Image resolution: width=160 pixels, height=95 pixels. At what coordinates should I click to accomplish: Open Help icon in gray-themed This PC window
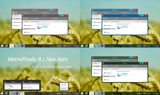point(66,21)
